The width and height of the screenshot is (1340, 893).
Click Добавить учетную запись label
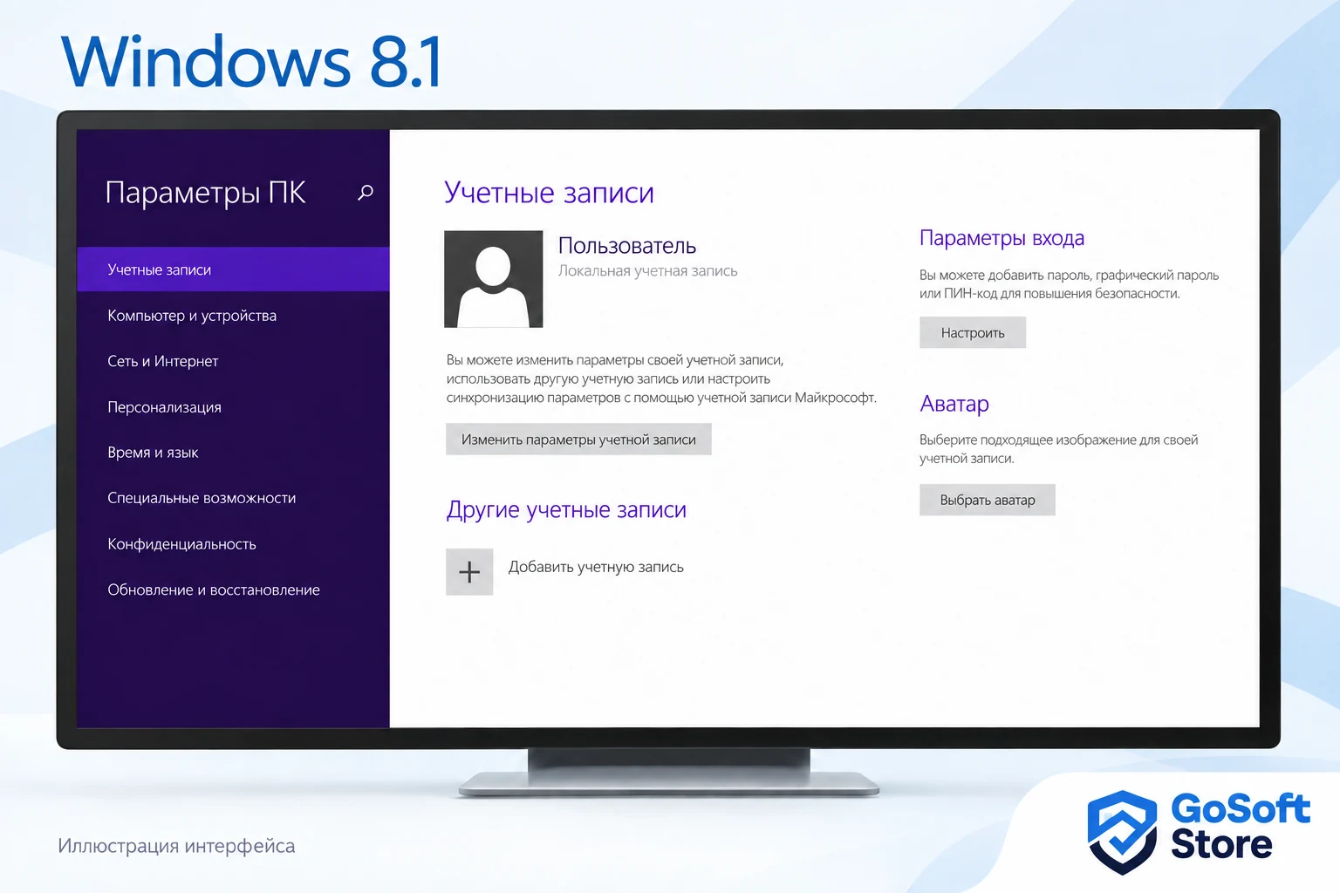point(596,567)
